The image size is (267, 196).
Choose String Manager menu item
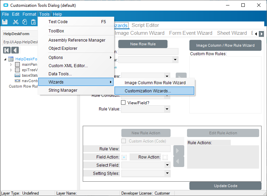(76, 90)
